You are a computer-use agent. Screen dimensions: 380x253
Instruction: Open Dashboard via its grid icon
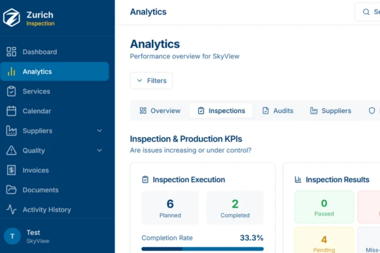pyautogui.click(x=11, y=52)
